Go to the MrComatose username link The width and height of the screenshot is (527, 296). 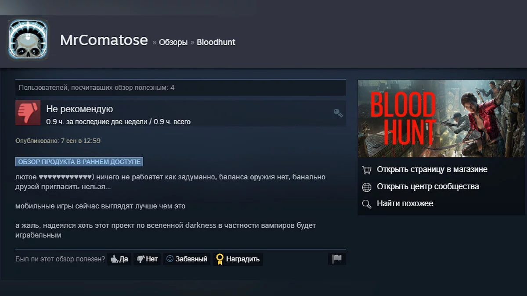tap(104, 40)
